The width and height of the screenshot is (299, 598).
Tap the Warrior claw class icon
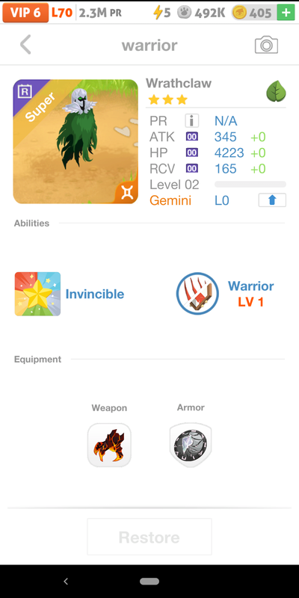tap(197, 293)
